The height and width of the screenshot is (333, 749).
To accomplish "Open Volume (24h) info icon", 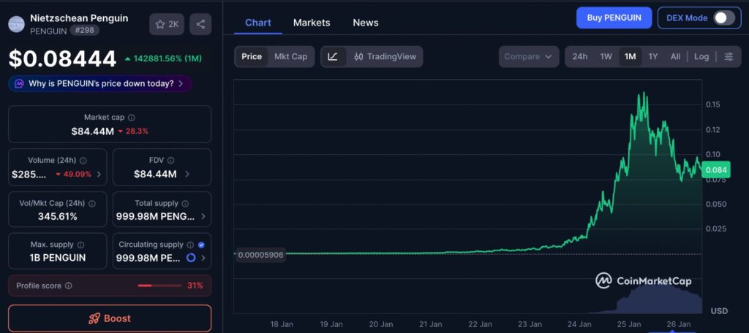I will [83, 161].
